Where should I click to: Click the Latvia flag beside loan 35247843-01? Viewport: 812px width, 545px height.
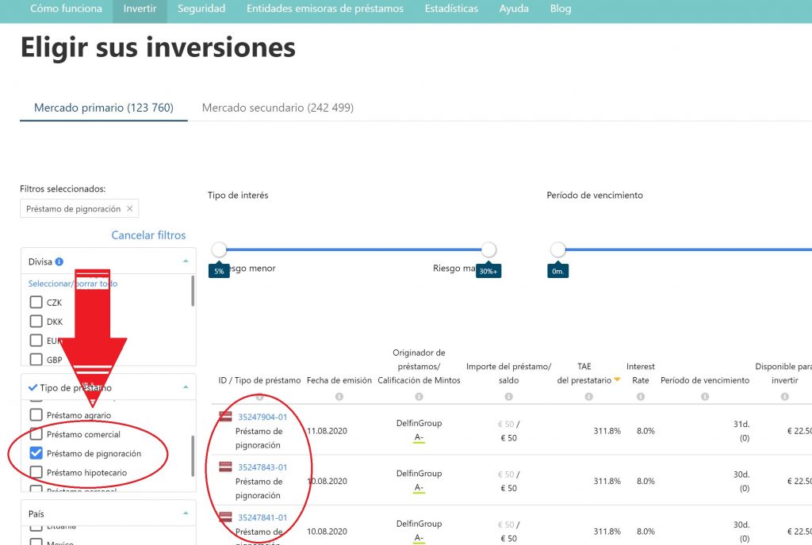tap(226, 467)
